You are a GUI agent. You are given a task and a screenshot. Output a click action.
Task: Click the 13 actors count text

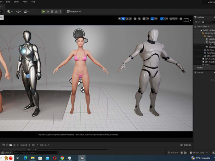click(x=199, y=68)
